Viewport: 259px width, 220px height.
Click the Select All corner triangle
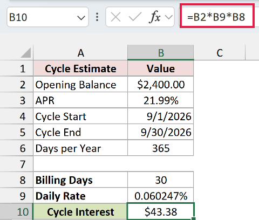click(x=26, y=53)
